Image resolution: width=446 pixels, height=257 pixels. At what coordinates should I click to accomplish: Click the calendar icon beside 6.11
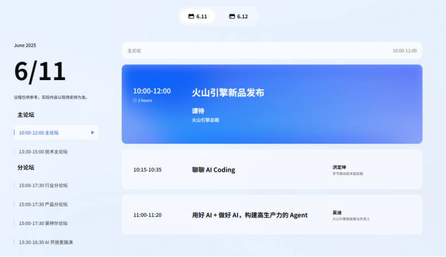[x=191, y=17]
